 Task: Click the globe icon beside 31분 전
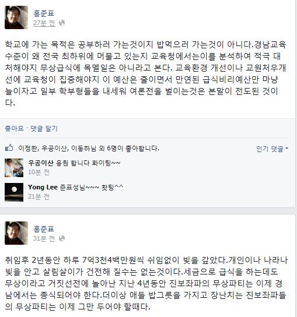pyautogui.click(x=62, y=238)
